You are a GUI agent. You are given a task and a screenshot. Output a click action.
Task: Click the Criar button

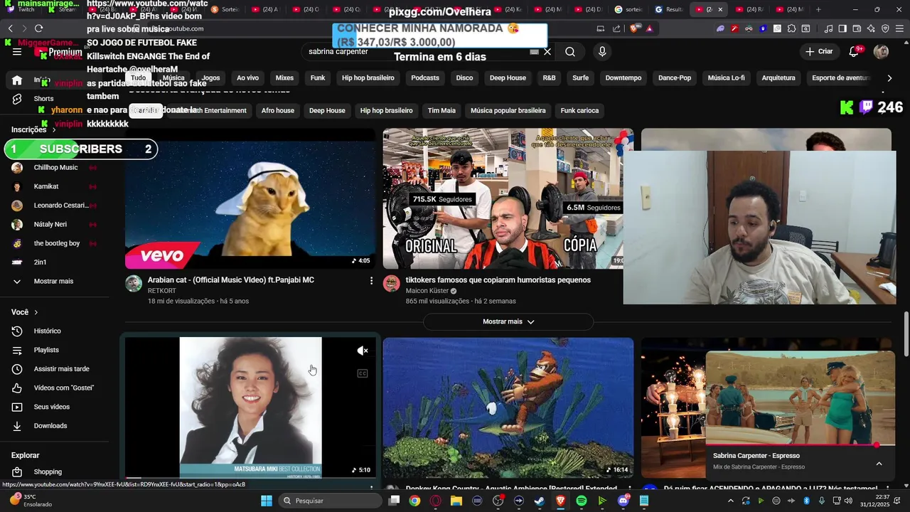818,52
